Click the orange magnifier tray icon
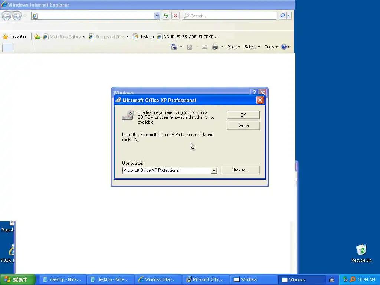Viewport: 380px width, 285px height. click(x=353, y=280)
